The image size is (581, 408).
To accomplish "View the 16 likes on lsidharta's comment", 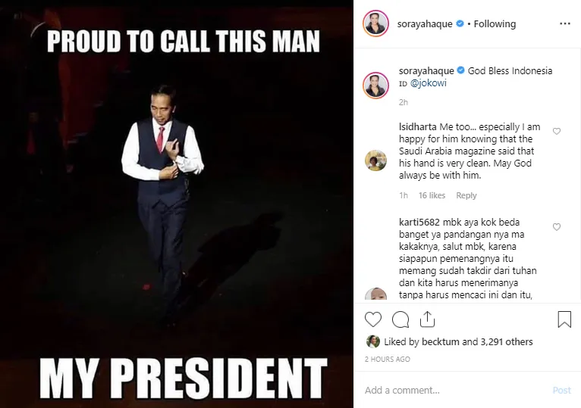I will click(x=432, y=195).
